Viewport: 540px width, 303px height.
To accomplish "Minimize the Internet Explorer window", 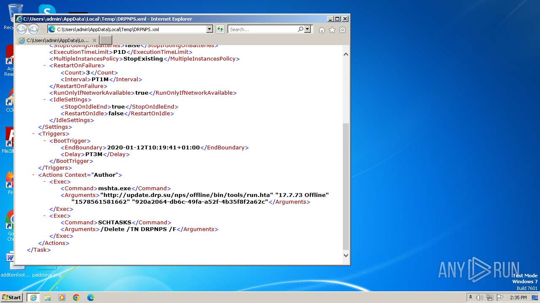I will click(330, 19).
